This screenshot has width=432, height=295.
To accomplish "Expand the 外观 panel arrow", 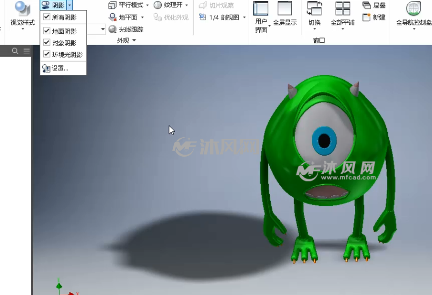I will [x=134, y=40].
